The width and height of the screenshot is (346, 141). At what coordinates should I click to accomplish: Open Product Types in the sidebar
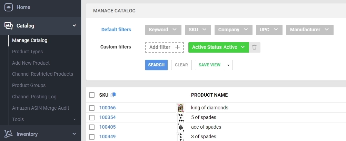tap(28, 52)
